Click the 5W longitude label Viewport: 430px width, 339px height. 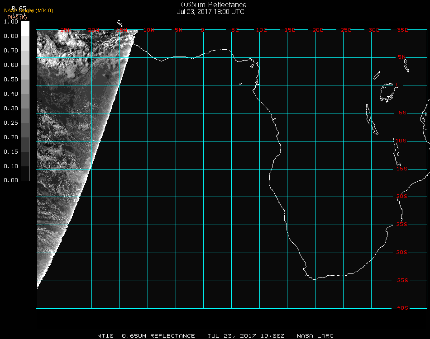[178, 30]
